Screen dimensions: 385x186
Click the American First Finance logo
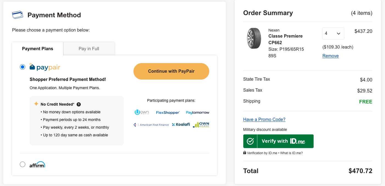click(151, 125)
